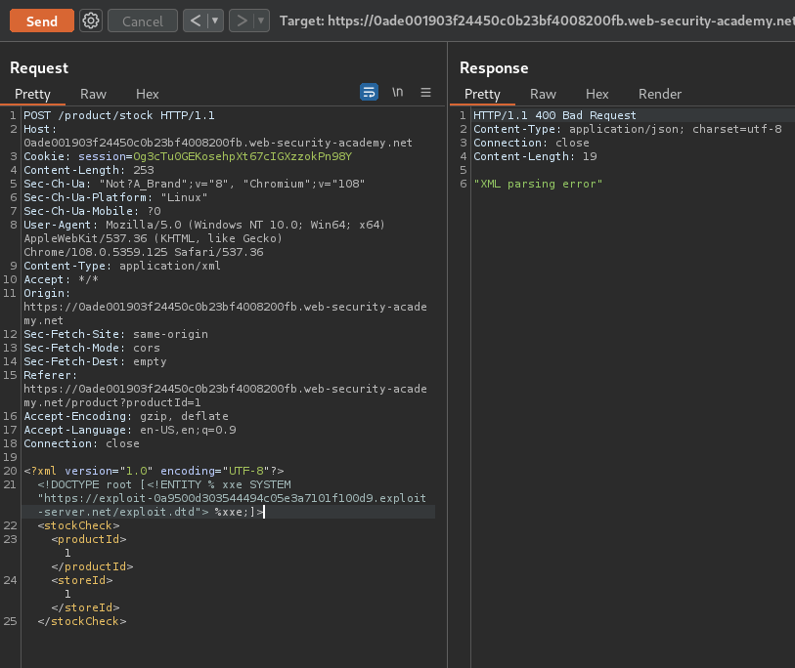Screen dimensions: 795x668
Task: Click the HTTP/1.1 400 Bad Request line
Action: (554, 115)
